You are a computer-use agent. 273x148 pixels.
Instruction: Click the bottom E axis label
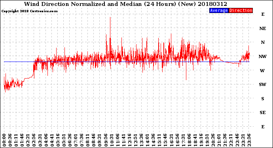pyautogui.click(x=263, y=127)
